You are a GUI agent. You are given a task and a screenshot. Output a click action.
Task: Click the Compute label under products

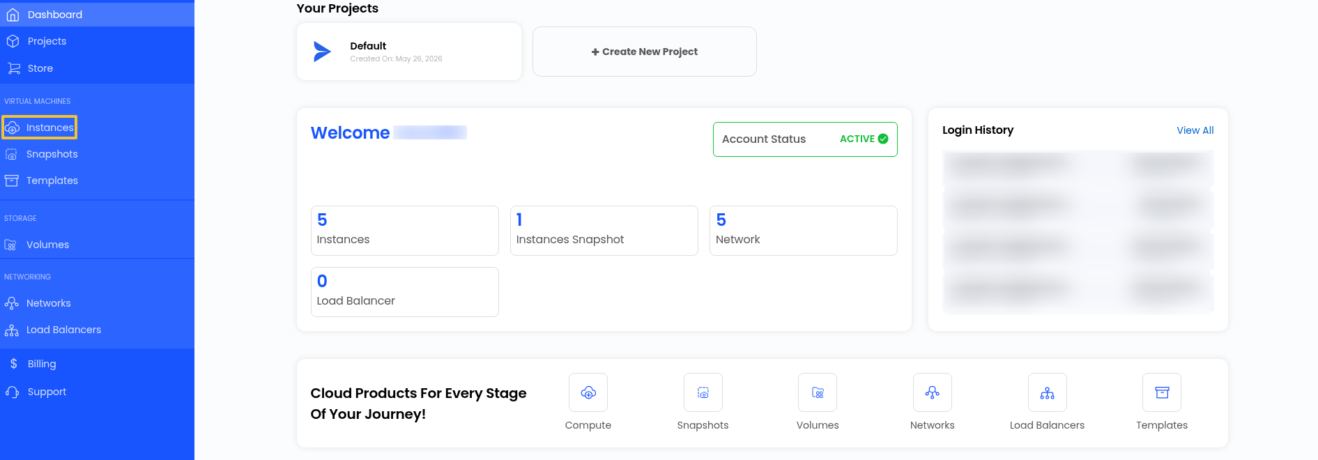coord(588,425)
